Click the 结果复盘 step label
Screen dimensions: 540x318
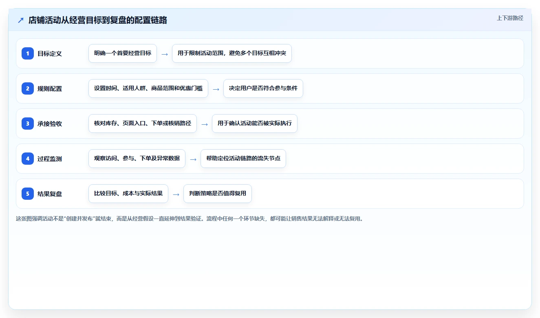coord(50,194)
